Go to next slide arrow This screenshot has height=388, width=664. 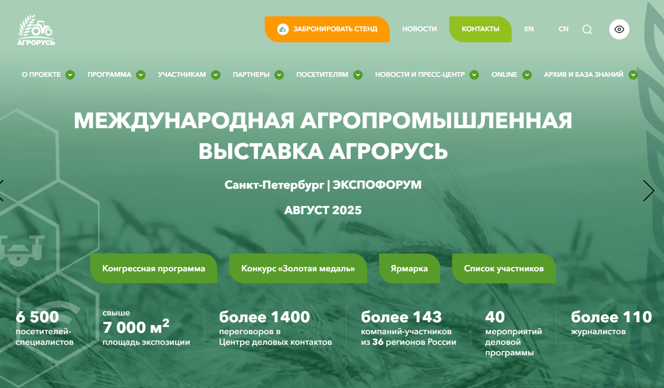coord(649,191)
